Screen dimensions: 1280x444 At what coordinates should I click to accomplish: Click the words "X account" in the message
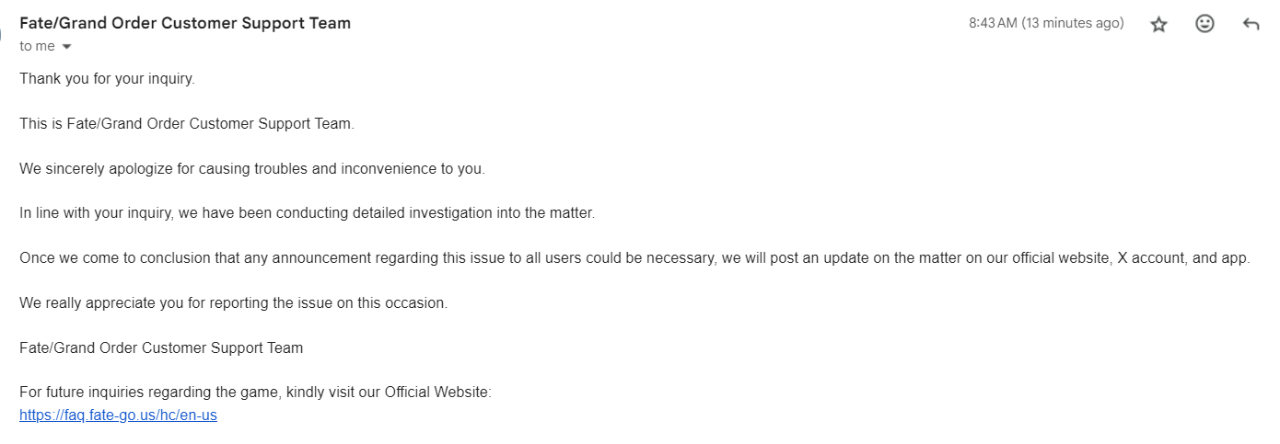(x=1149, y=258)
